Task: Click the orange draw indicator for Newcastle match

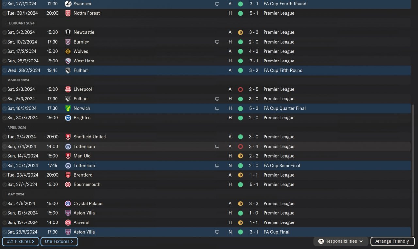Action: coord(240,32)
